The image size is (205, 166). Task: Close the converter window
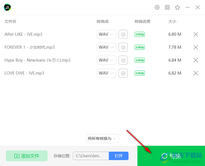point(198,7)
